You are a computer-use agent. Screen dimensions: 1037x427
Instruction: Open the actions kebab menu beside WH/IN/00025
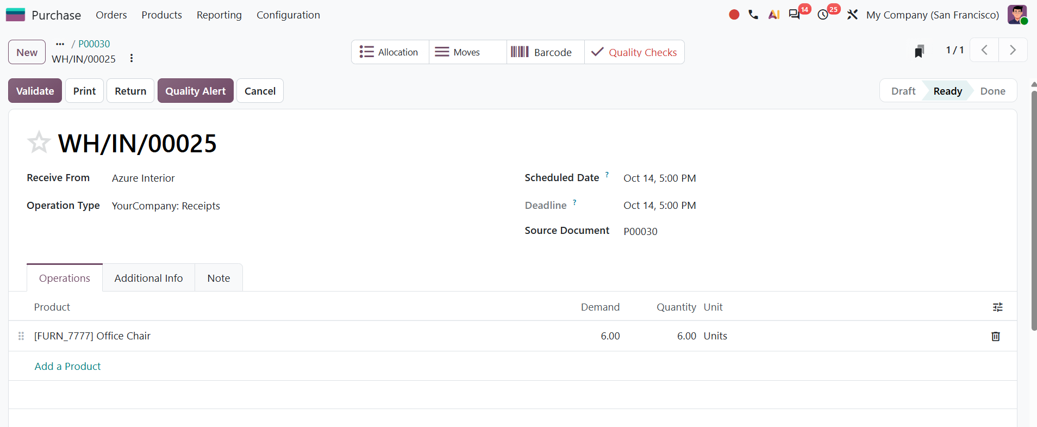pyautogui.click(x=132, y=58)
